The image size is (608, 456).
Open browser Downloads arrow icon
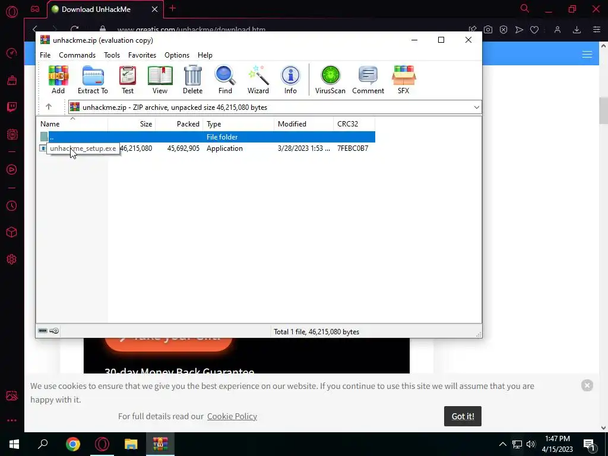[x=577, y=30]
